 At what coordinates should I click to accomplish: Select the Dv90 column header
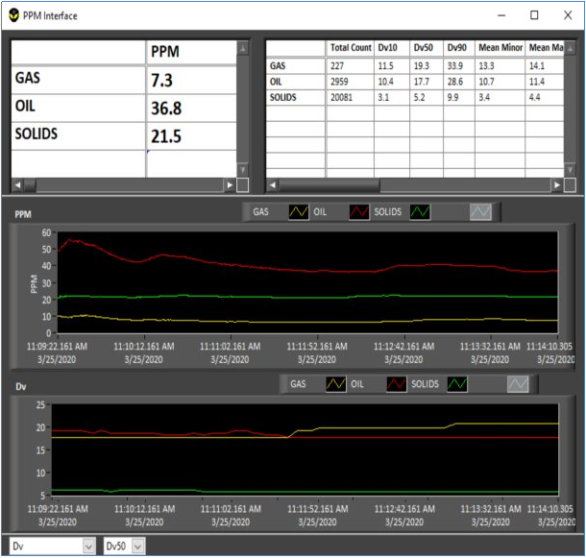click(x=456, y=47)
